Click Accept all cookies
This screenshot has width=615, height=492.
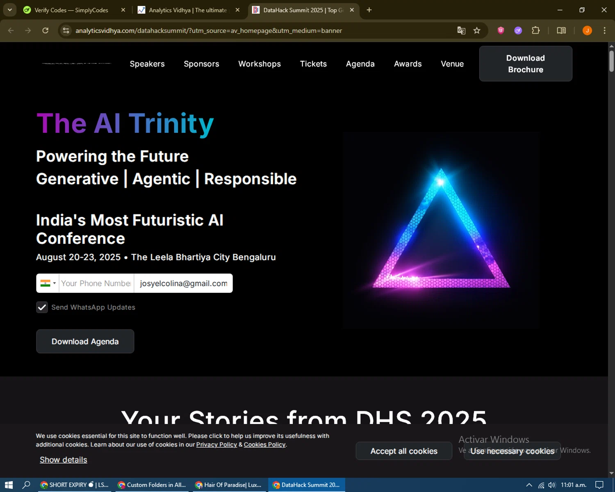404,451
